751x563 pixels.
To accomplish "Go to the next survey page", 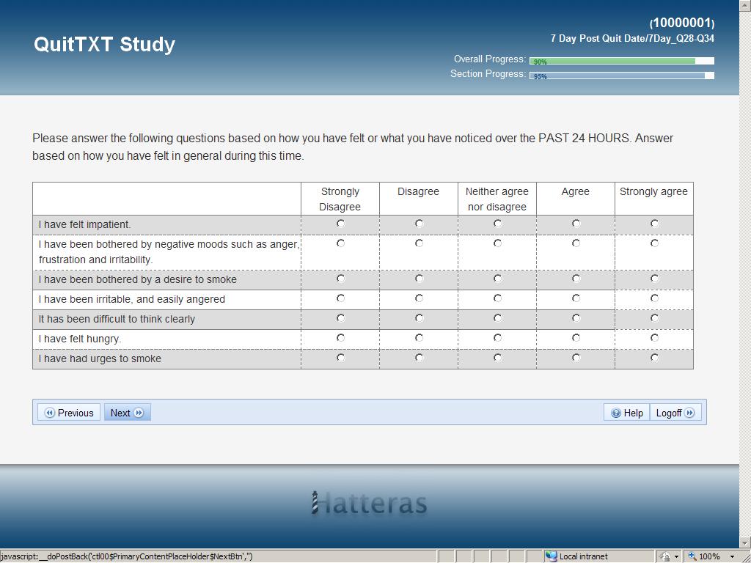I will click(127, 413).
